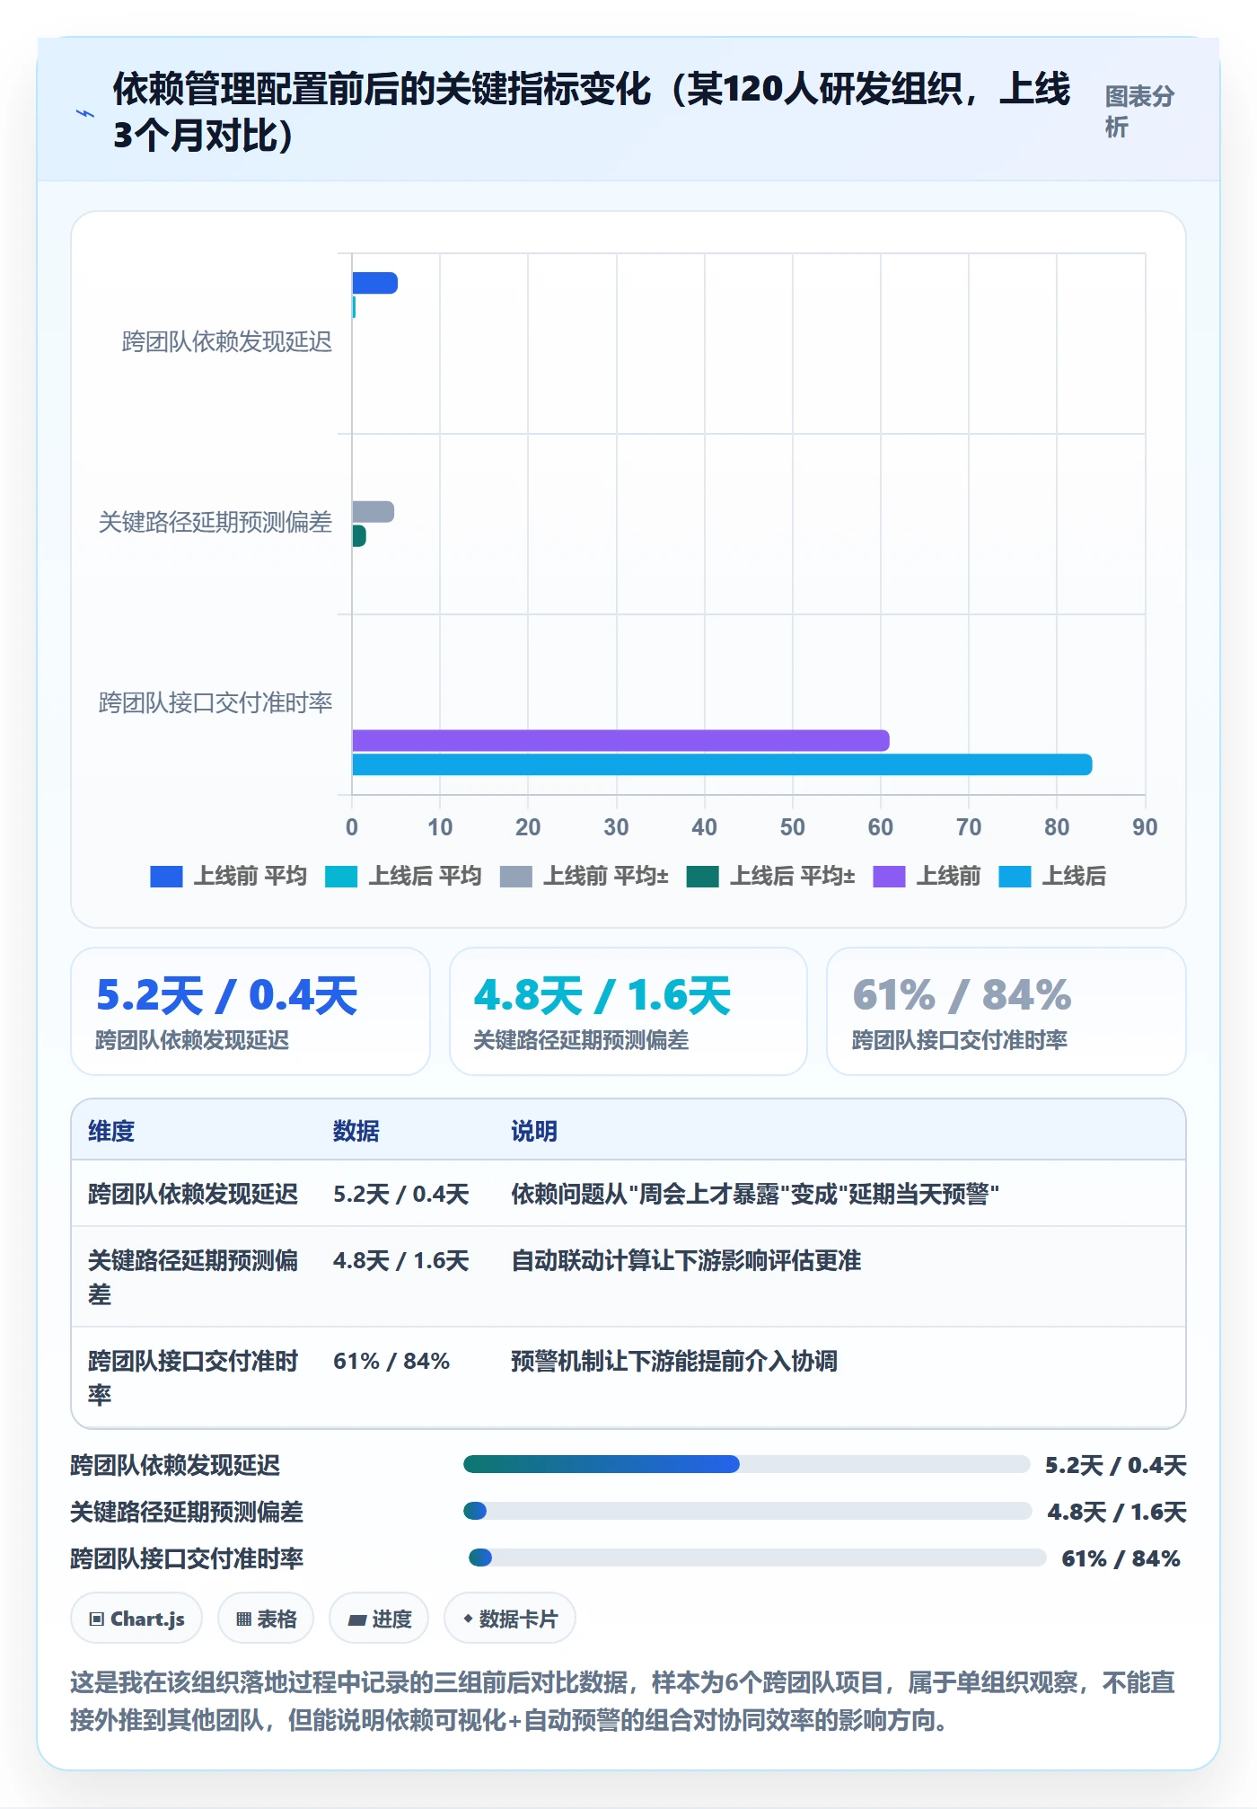
Task: Click the 表格 tag chip
Action: (266, 1619)
